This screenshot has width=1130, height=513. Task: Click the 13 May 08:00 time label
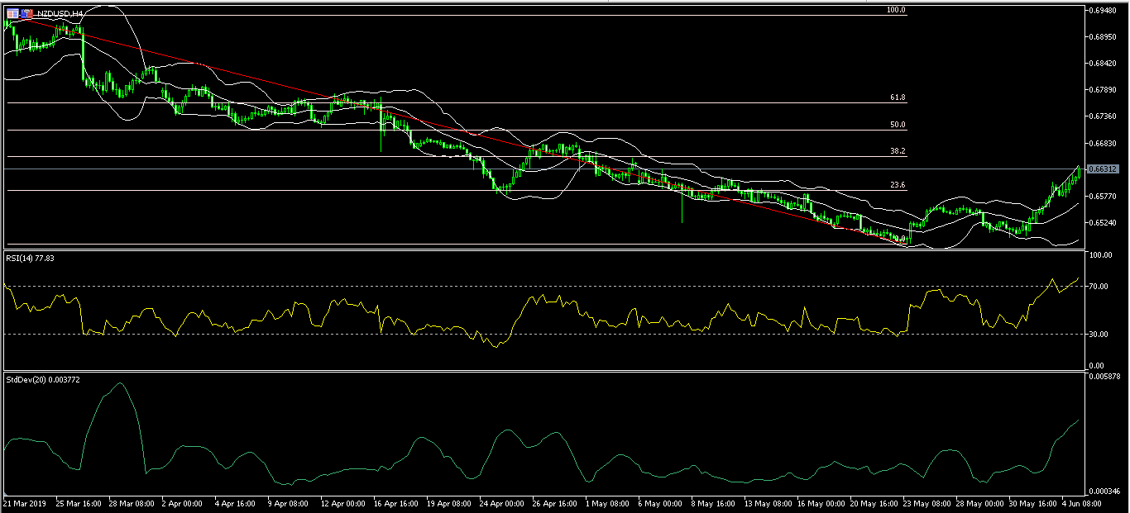[x=768, y=502]
